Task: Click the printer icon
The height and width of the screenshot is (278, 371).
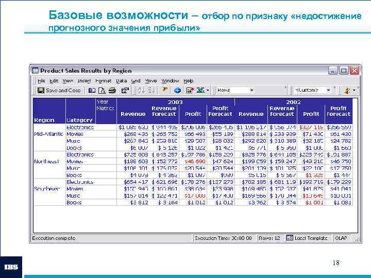Action: 112,90
